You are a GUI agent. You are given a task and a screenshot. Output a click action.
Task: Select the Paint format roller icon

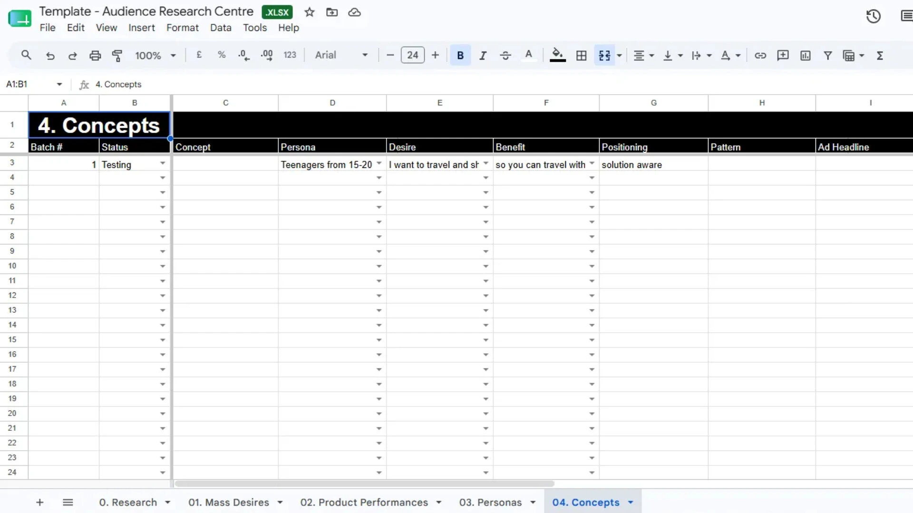pyautogui.click(x=117, y=56)
